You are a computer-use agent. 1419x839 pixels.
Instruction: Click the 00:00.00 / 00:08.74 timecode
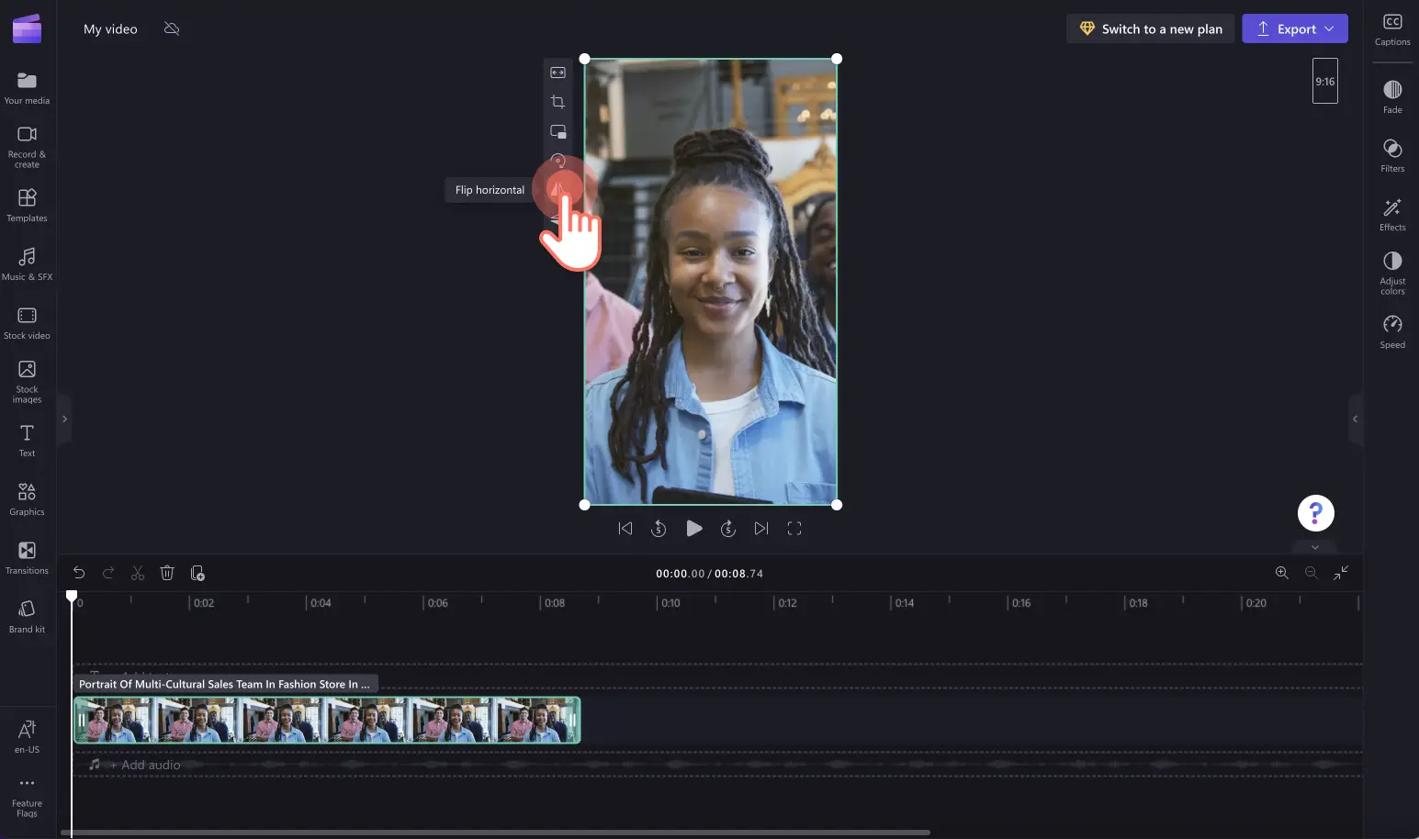point(709,574)
